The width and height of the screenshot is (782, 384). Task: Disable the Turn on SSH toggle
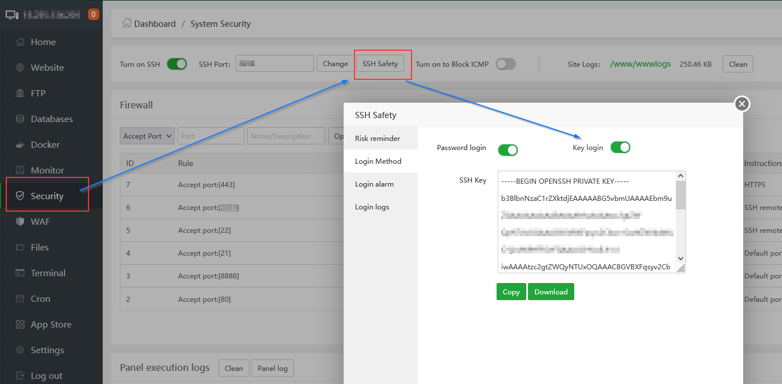coord(177,64)
